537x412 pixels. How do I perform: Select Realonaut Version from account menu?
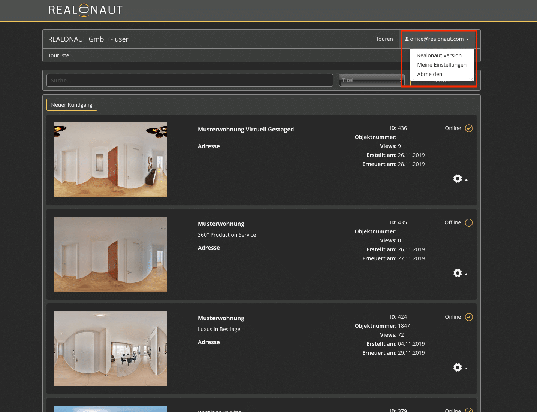(x=439, y=55)
